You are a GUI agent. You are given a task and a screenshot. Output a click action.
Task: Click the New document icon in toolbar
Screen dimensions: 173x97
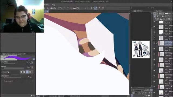point(48,8)
